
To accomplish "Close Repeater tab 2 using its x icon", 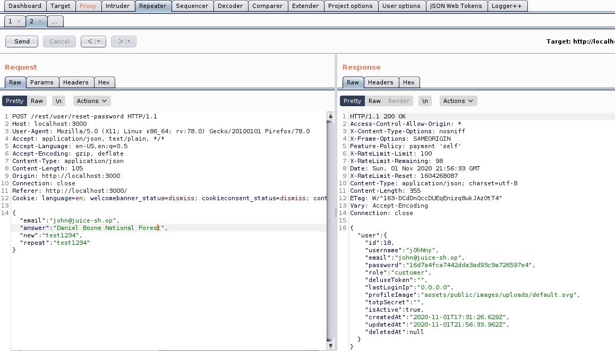I will [41, 22].
